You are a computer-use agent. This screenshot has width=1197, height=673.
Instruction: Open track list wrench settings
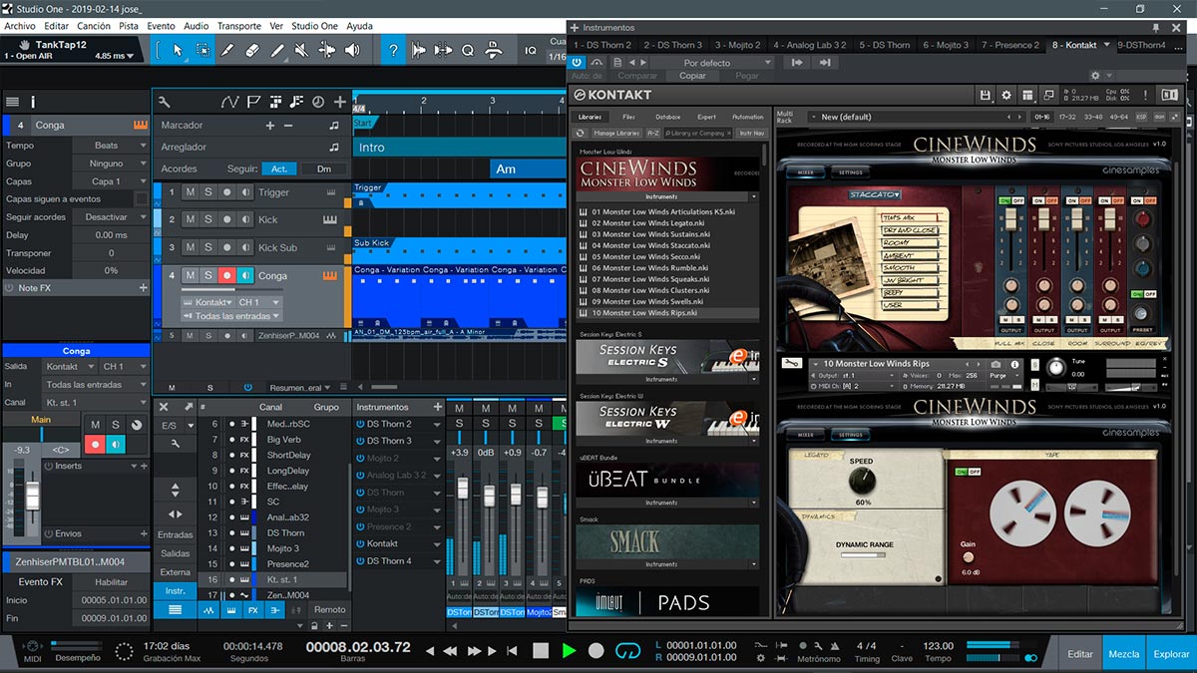point(165,101)
